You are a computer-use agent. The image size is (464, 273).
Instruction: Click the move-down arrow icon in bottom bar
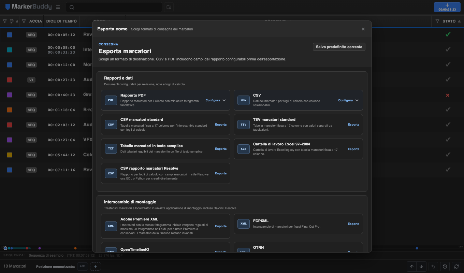point(421,267)
